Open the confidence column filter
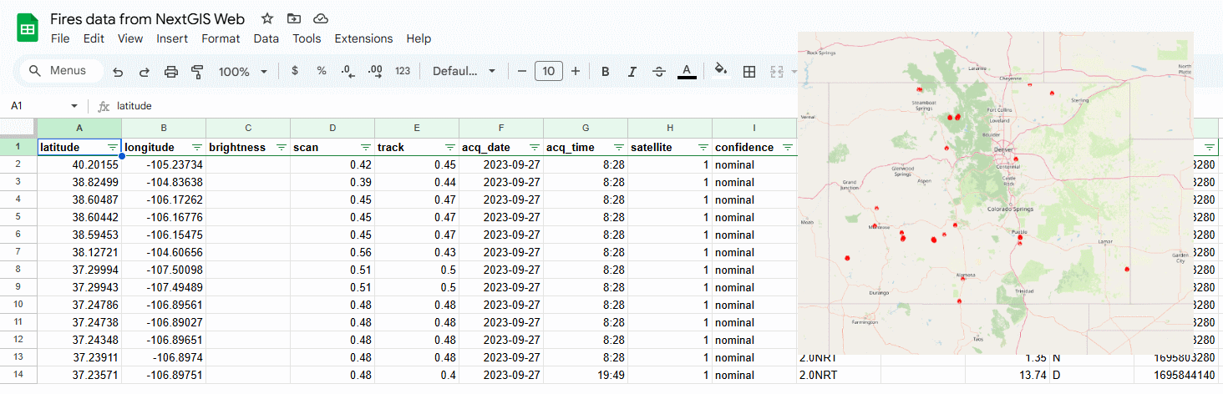 coord(788,147)
